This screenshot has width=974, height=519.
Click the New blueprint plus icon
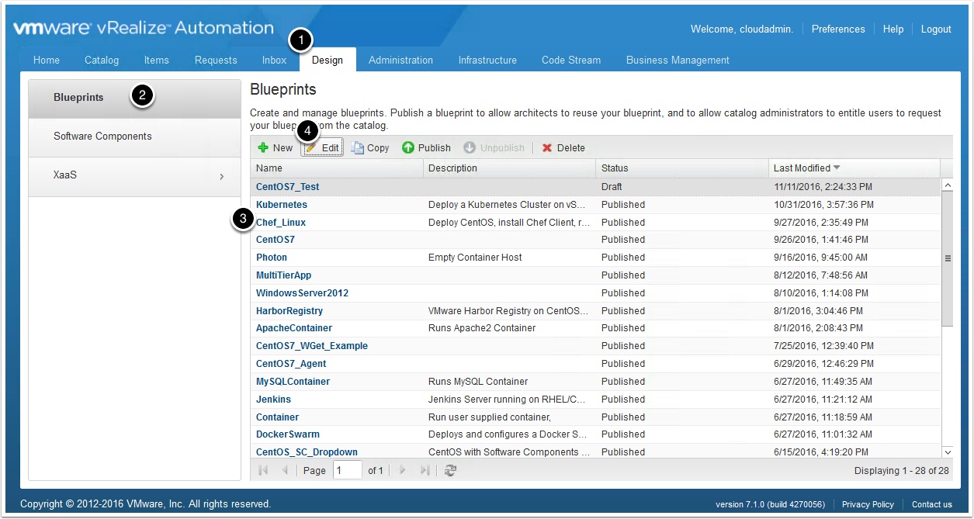(x=263, y=147)
